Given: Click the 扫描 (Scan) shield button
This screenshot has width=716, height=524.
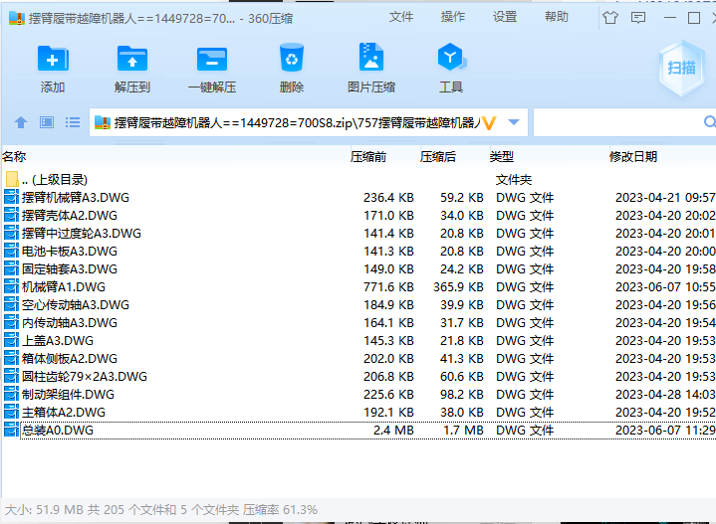Looking at the screenshot, I should 681,68.
